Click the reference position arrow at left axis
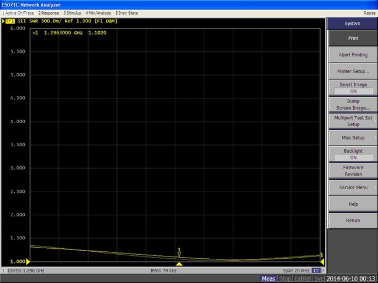 click(x=28, y=261)
